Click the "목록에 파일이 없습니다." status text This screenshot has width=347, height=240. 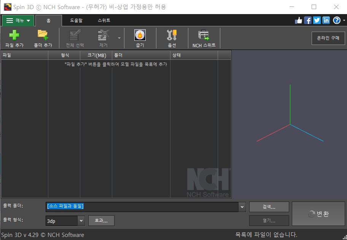(266, 234)
